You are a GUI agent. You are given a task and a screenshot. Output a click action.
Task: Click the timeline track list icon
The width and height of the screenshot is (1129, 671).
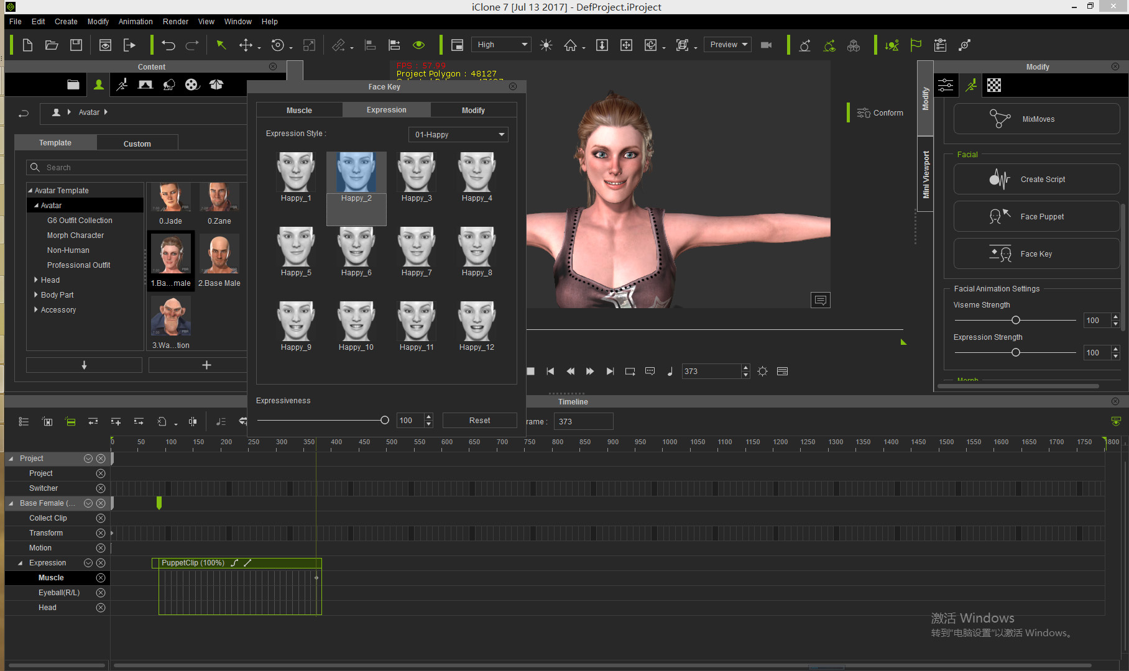[24, 421]
